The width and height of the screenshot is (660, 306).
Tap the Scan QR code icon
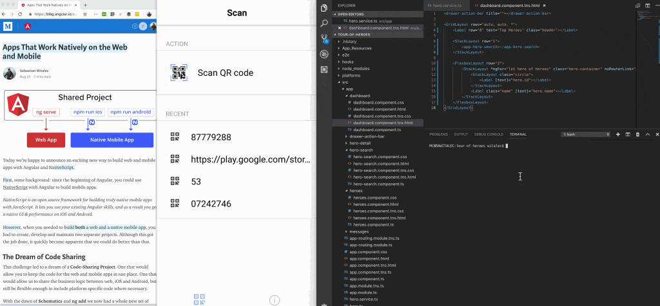179,73
